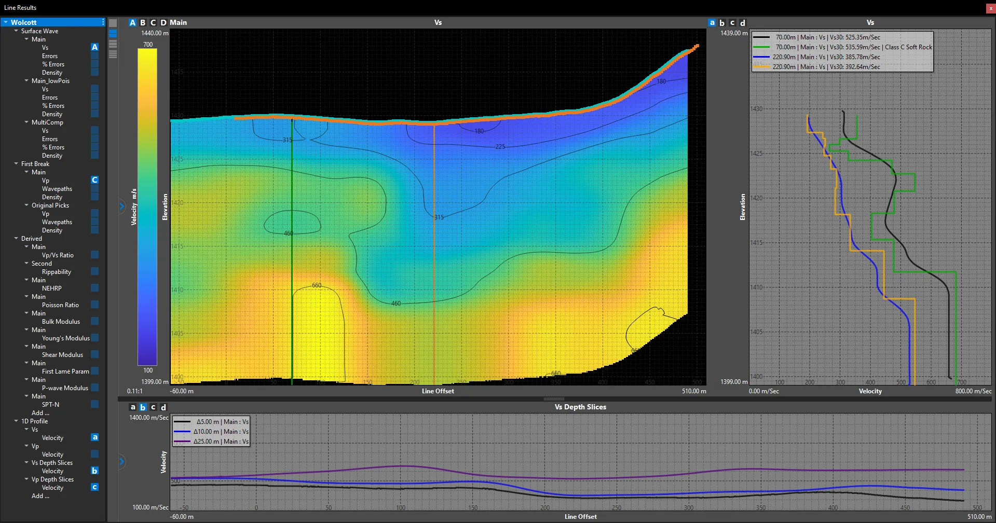This screenshot has width=996, height=523.
Task: Select the two-row layout icon
Action: (x=113, y=34)
